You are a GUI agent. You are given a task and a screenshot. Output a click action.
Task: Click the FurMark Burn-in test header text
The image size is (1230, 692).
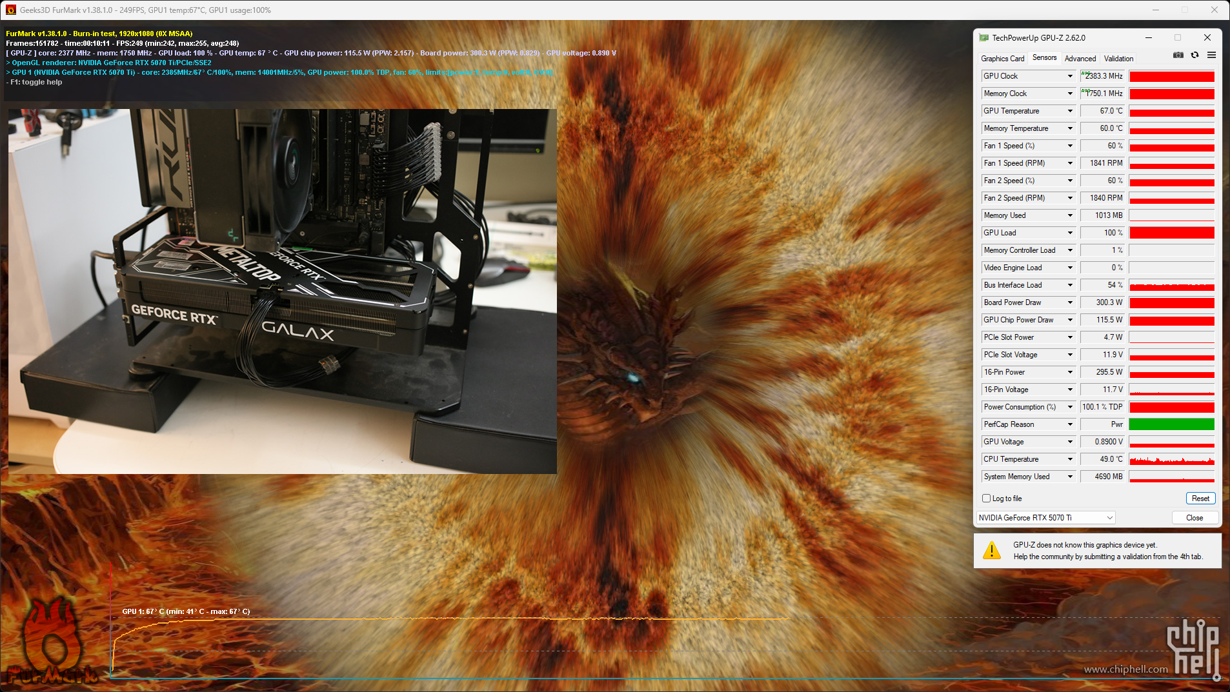click(99, 34)
